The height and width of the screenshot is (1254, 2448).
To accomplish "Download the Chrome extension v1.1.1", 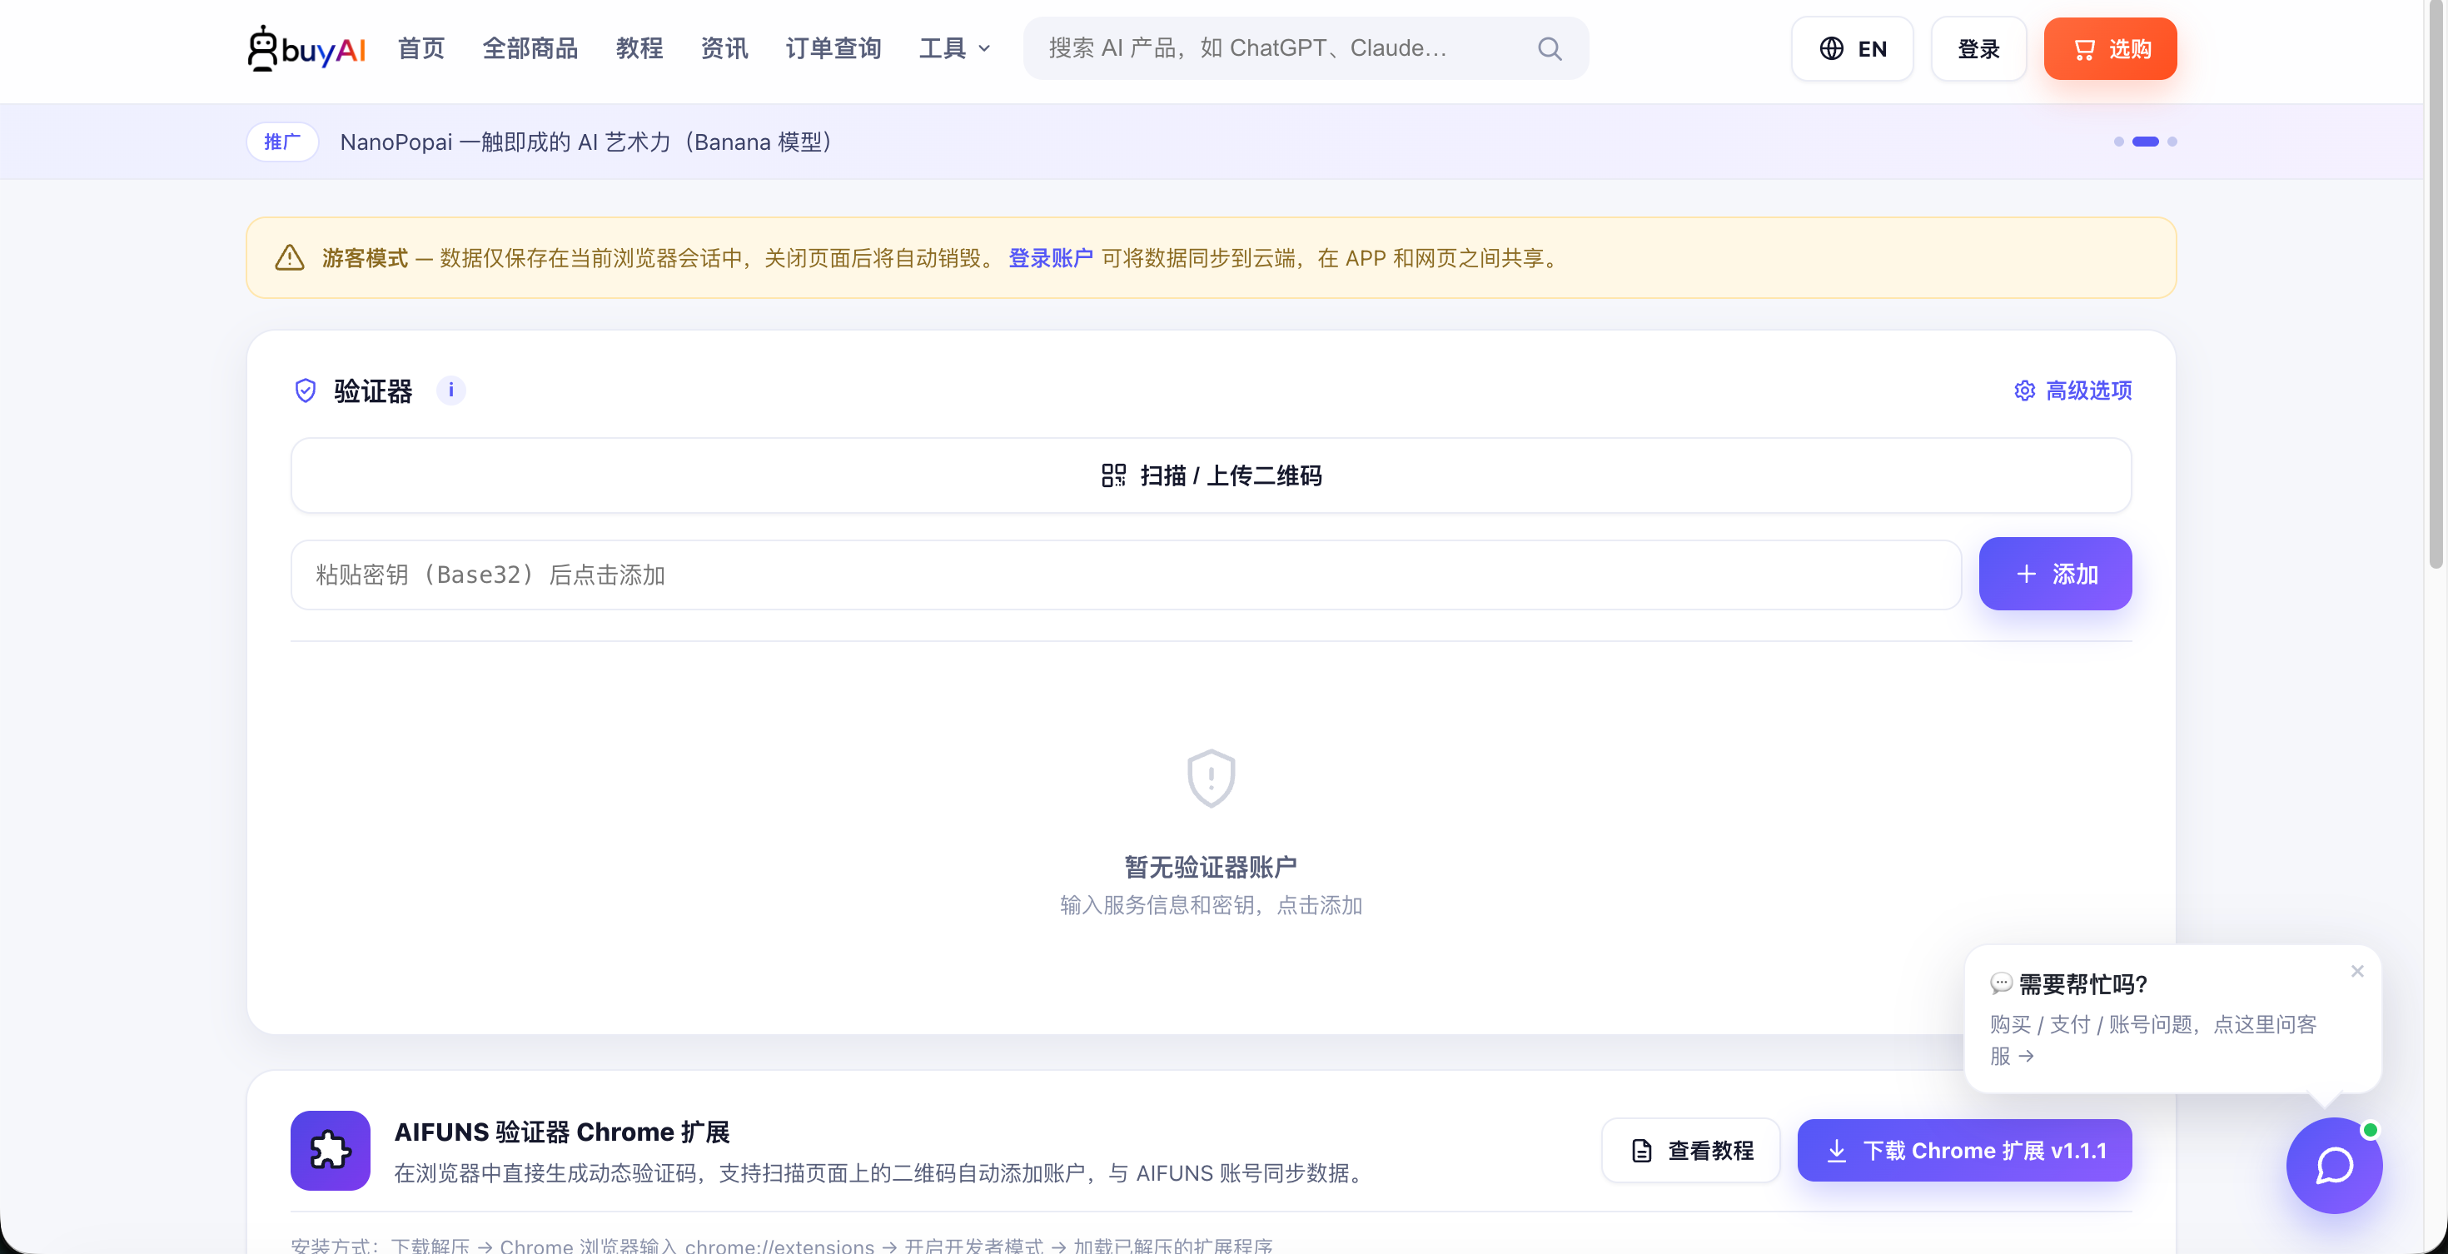I will pyautogui.click(x=1964, y=1149).
